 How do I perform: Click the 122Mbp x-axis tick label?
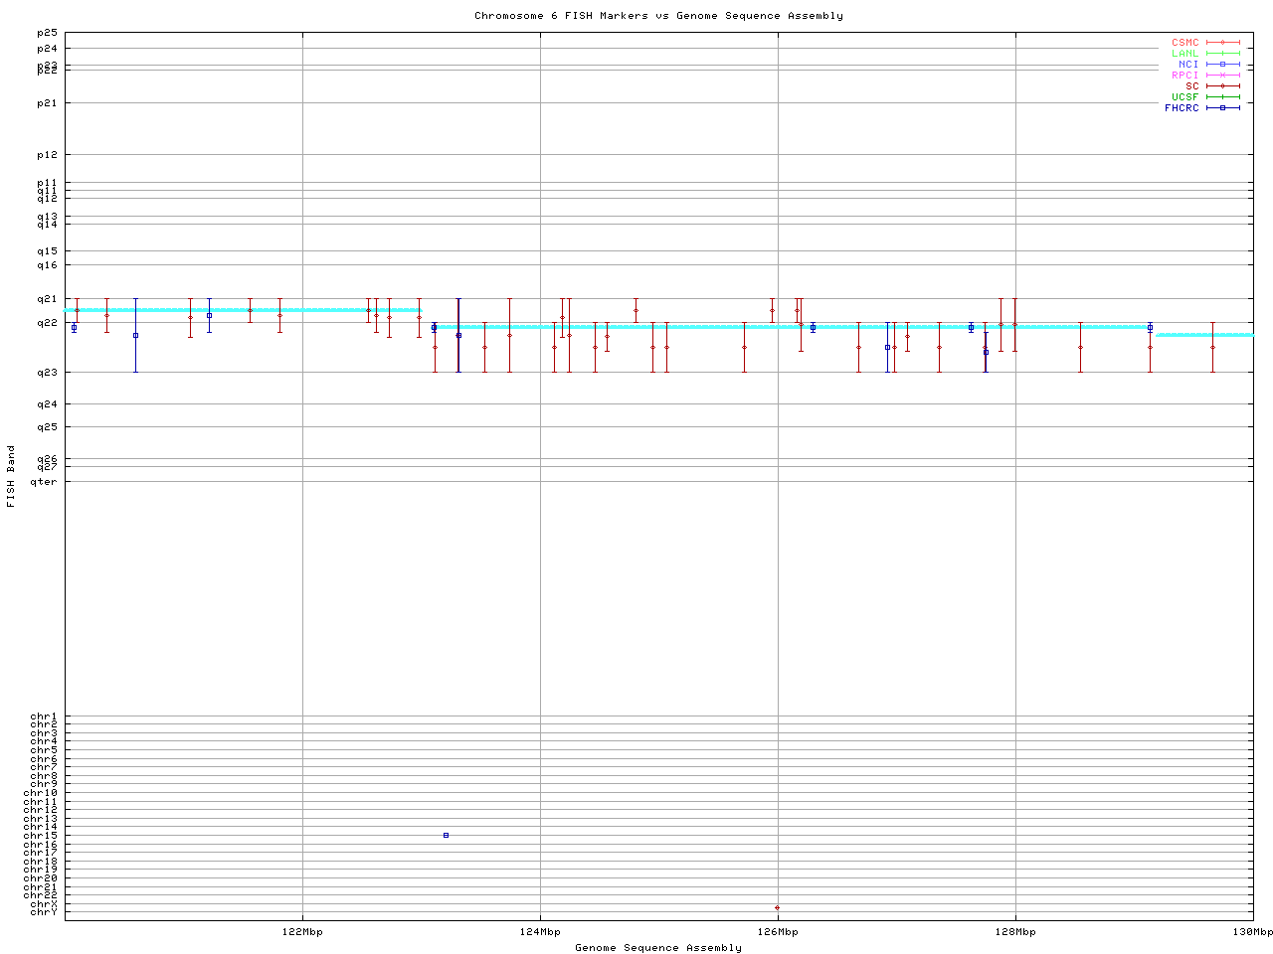(x=302, y=932)
